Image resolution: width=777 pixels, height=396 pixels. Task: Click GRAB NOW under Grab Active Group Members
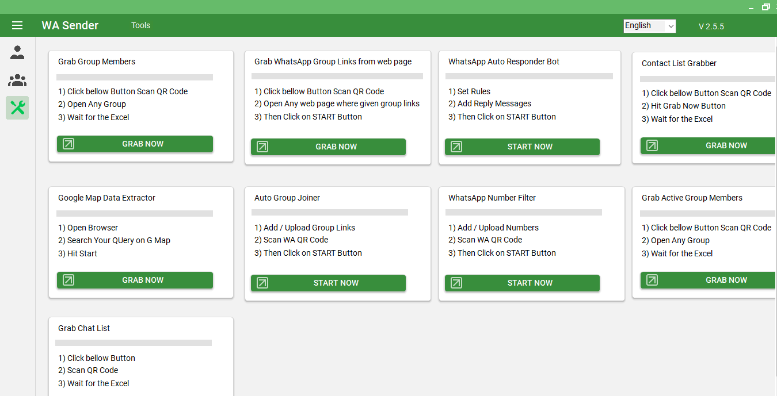click(709, 280)
